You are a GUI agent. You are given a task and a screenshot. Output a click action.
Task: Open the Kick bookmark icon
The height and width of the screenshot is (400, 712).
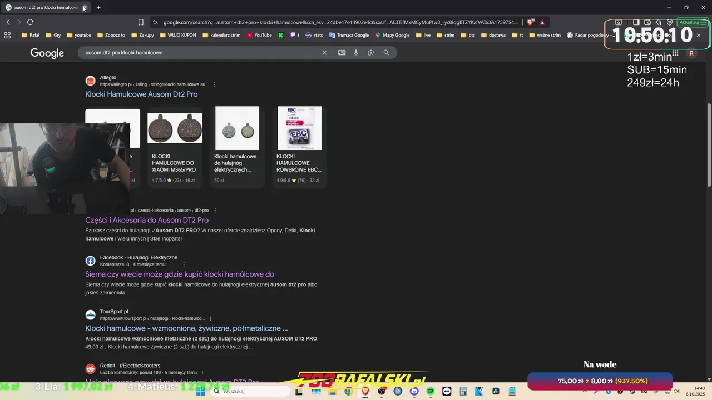pos(281,35)
